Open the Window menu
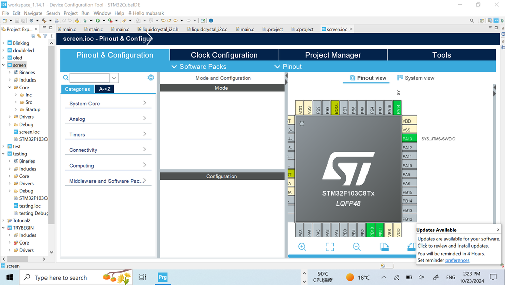 pyautogui.click(x=102, y=13)
